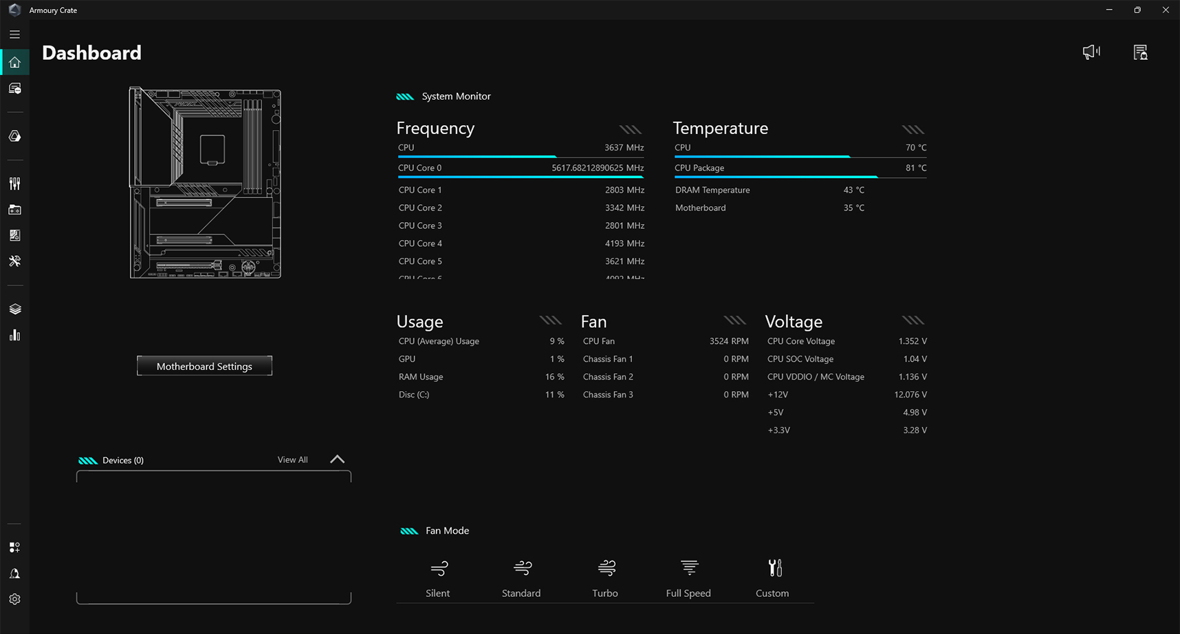
Task: Open the Tools wrench and screwdriver icon
Action: 14,261
